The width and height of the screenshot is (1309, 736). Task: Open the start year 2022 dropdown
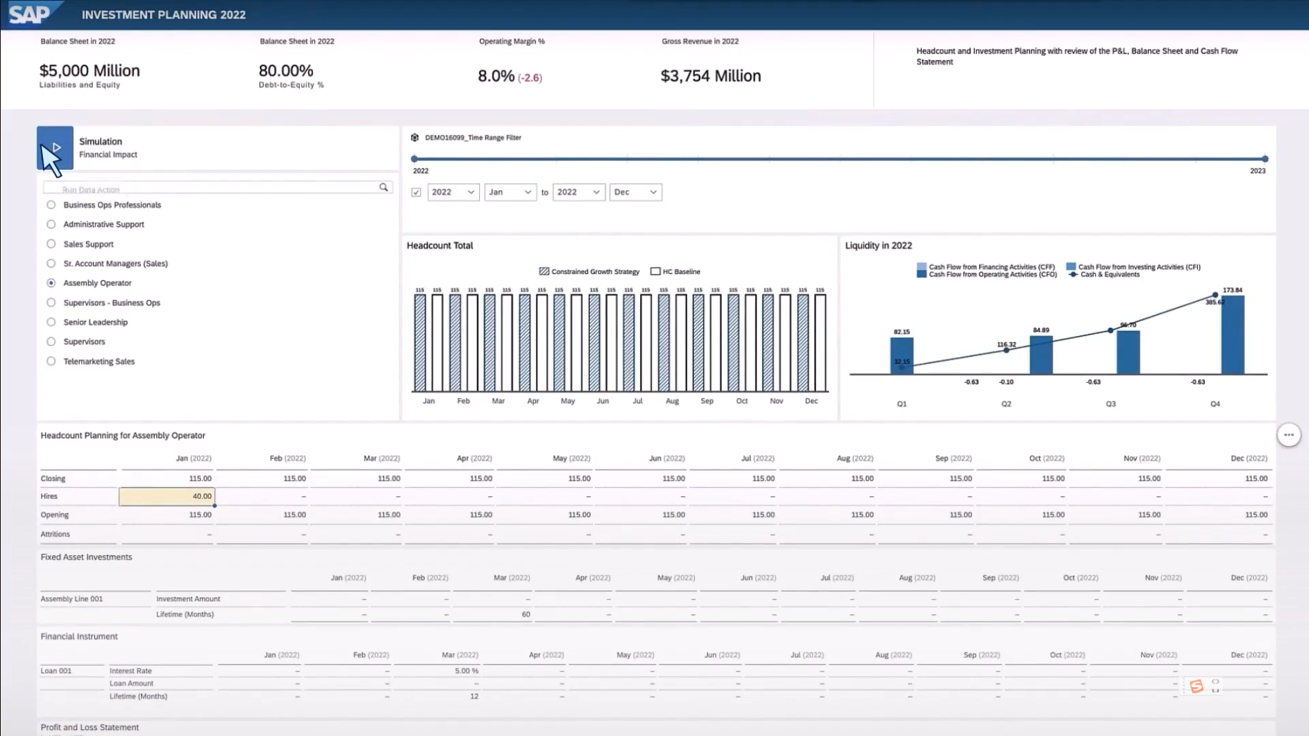453,192
